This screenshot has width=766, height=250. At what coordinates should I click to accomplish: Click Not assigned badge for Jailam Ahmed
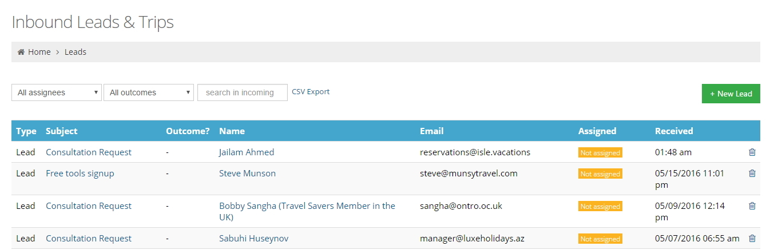[x=600, y=153]
